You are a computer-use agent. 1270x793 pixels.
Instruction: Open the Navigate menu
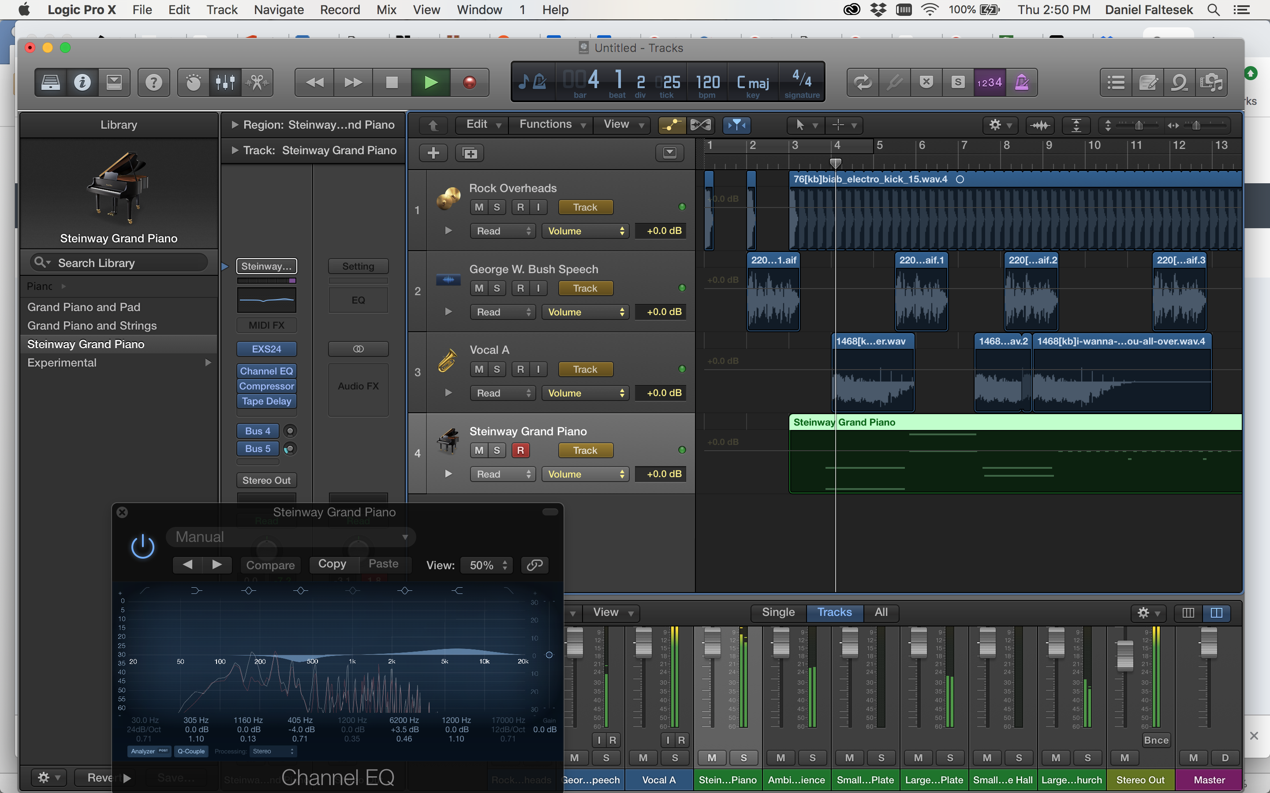[x=279, y=10]
